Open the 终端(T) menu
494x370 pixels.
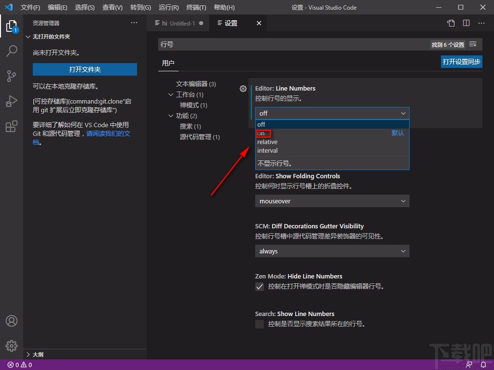(196, 8)
